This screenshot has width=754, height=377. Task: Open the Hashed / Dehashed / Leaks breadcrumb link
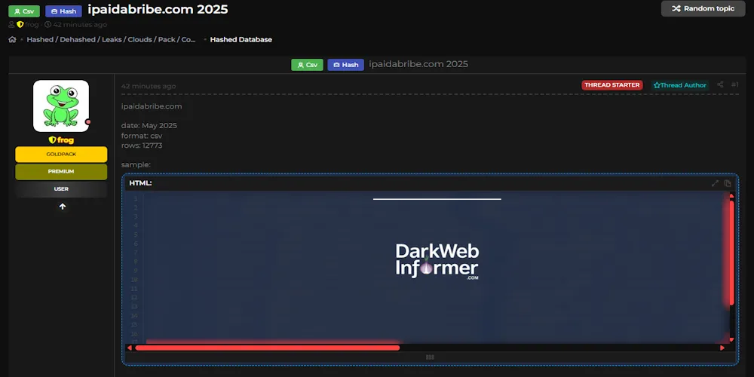pos(111,39)
